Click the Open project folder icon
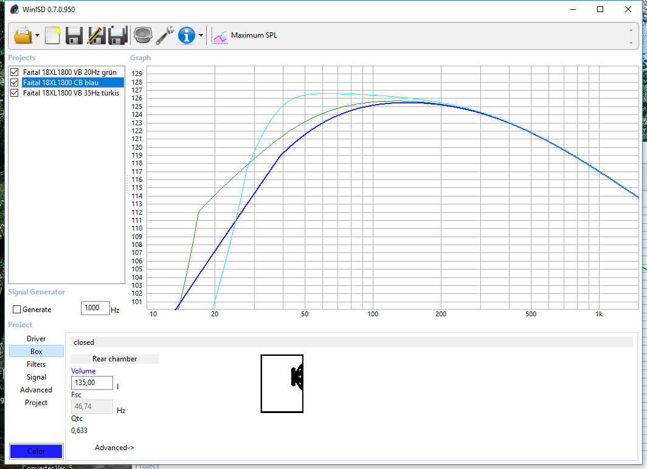 (x=22, y=35)
